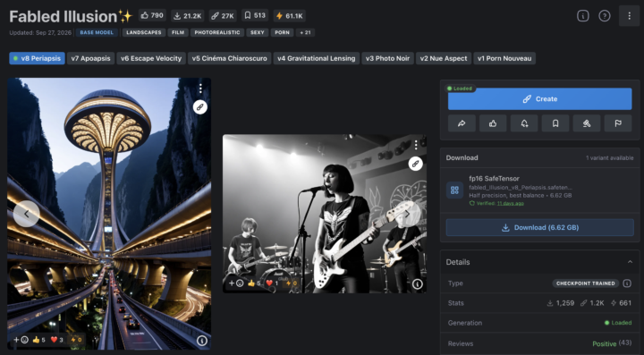
Task: Add a reaction to the tower image
Action: coord(21,340)
